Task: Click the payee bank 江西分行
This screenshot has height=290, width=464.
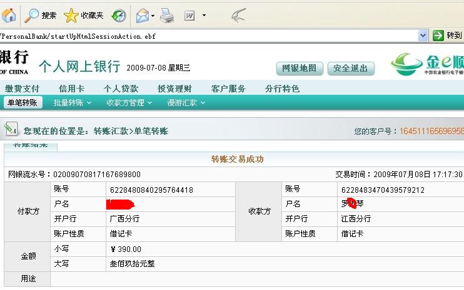Action: (x=356, y=219)
